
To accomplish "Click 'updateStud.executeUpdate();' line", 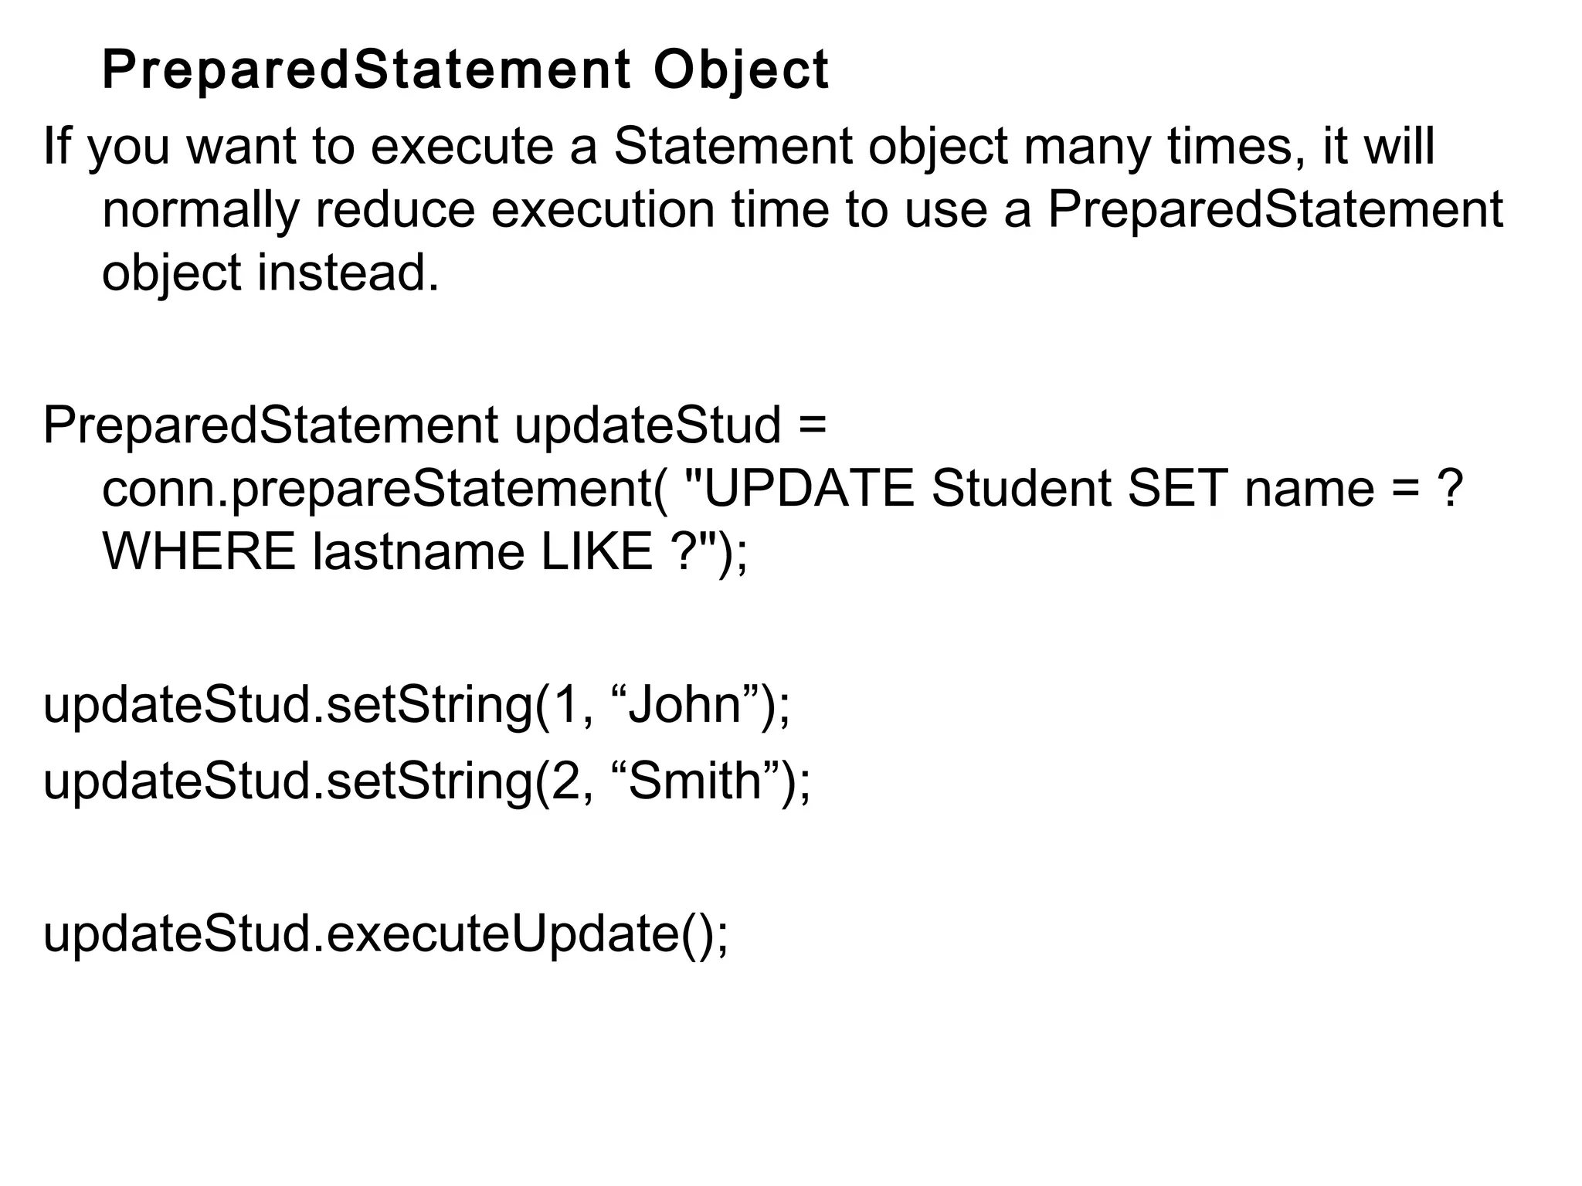I will 385,934.
